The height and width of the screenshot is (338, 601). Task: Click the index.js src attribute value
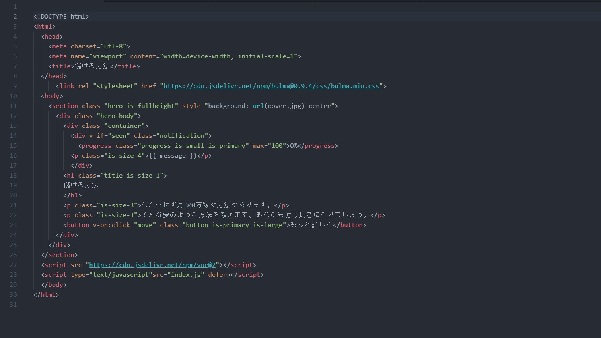tap(186, 275)
